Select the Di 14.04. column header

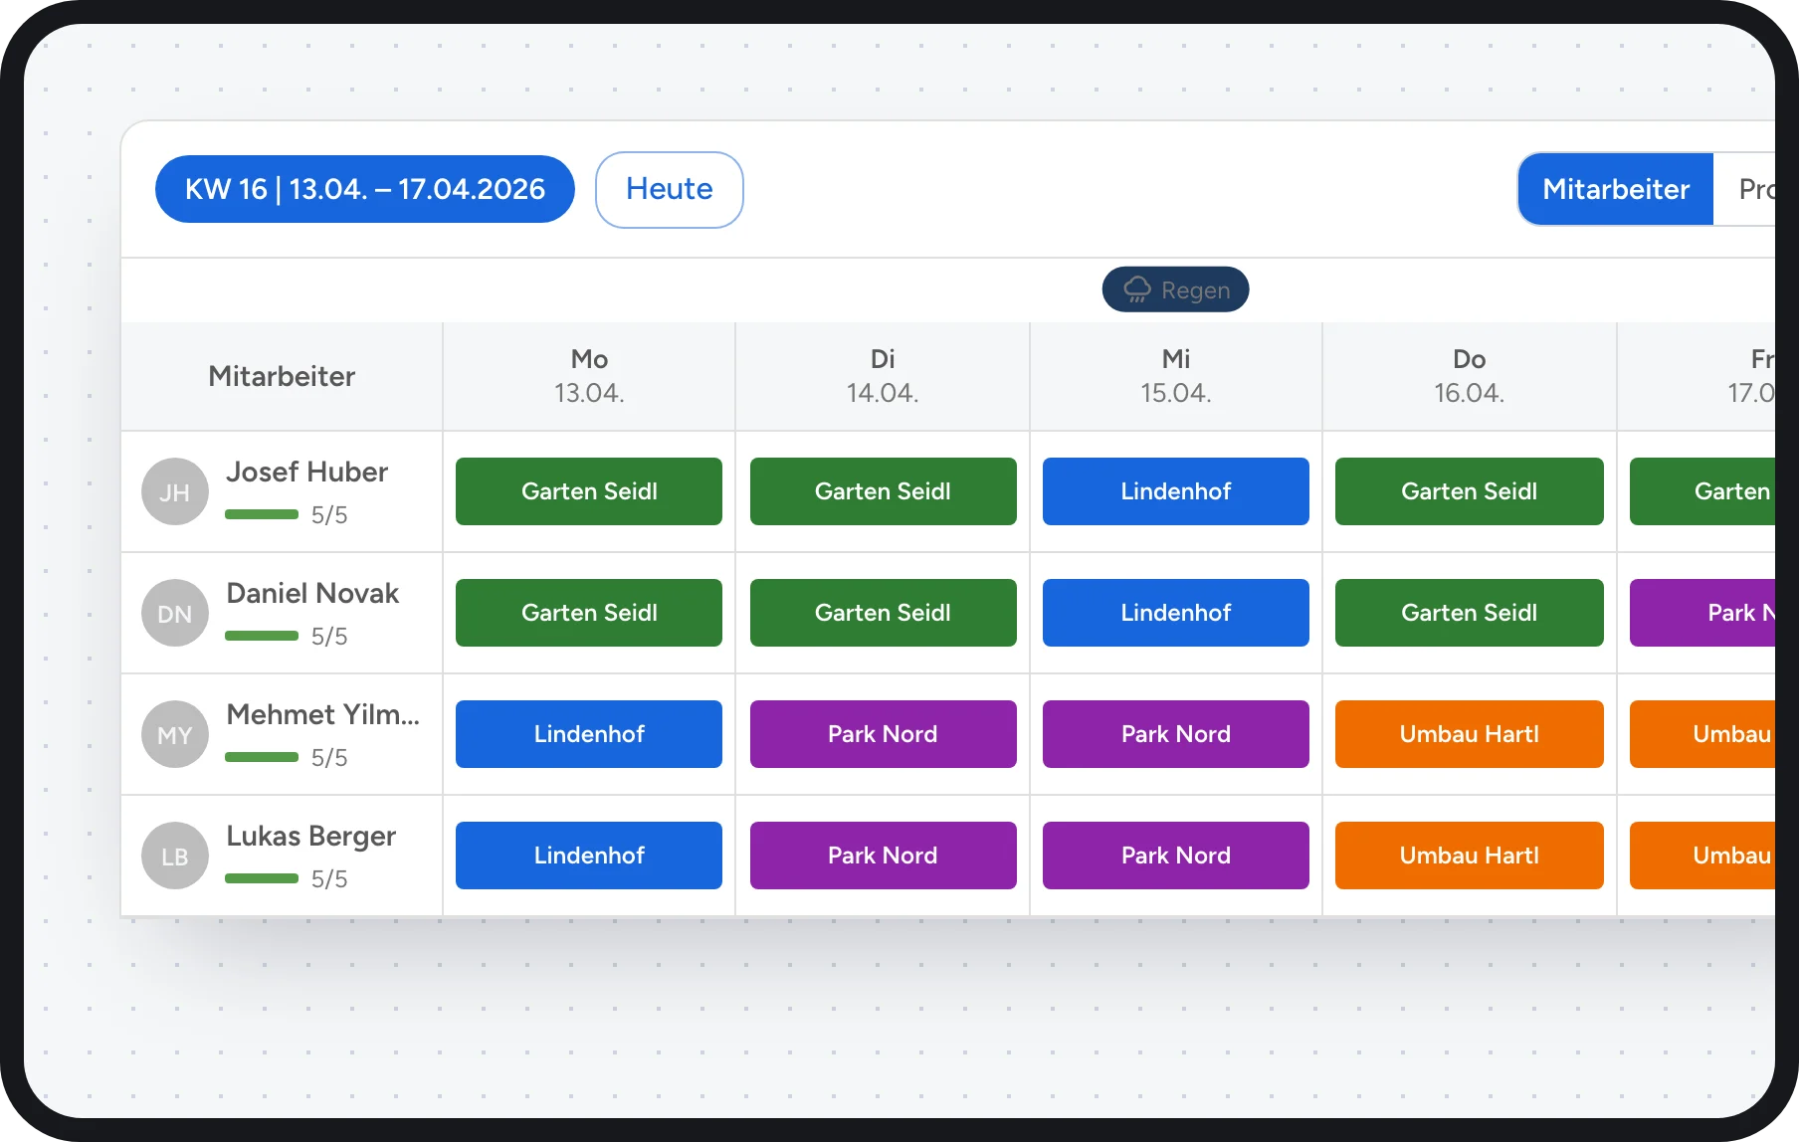point(883,376)
